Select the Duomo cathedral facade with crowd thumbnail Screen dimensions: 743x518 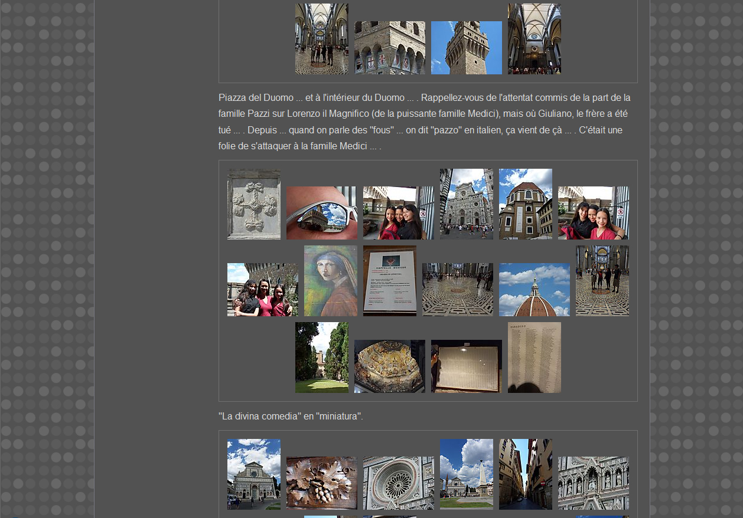click(466, 204)
